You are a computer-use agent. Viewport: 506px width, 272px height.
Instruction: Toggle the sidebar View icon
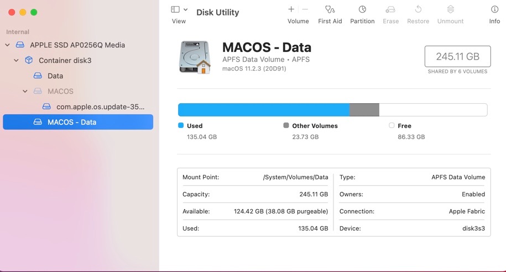[175, 9]
